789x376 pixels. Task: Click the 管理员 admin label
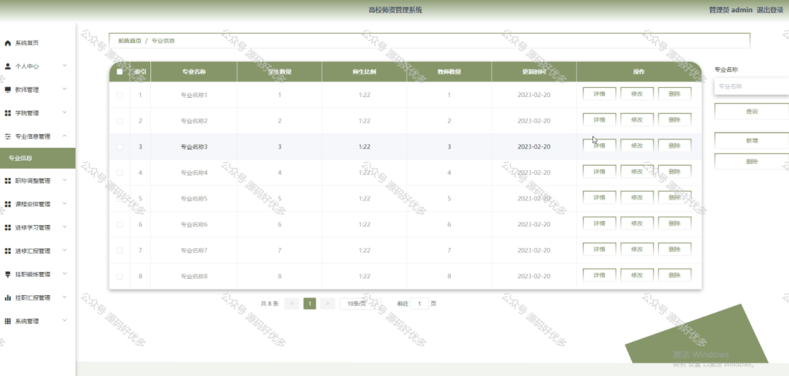[730, 10]
